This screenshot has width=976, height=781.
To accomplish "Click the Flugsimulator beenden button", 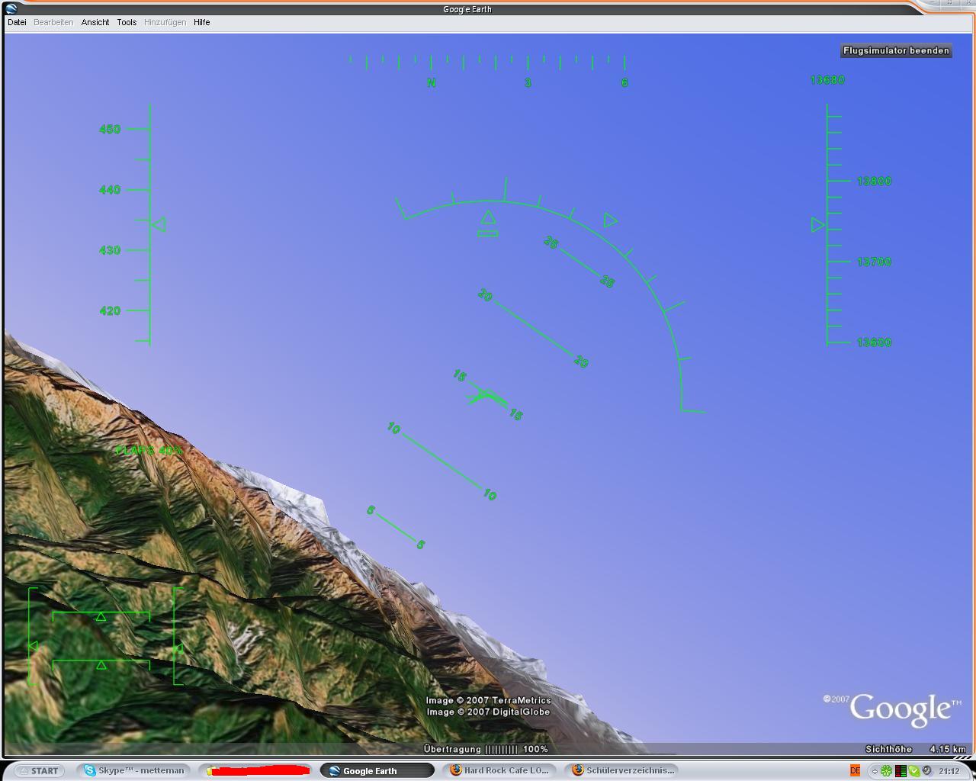I will (x=896, y=51).
